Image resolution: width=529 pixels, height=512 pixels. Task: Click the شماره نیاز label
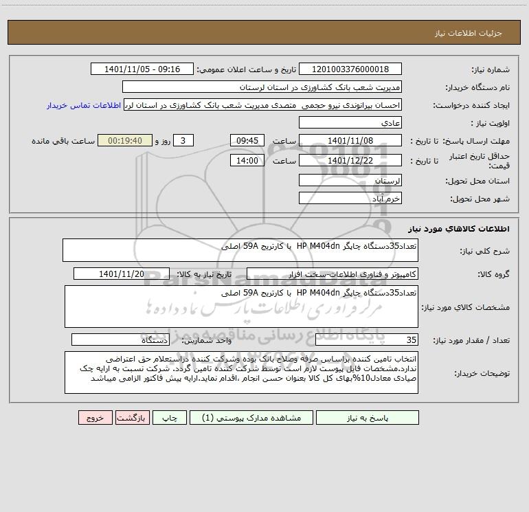[491, 70]
